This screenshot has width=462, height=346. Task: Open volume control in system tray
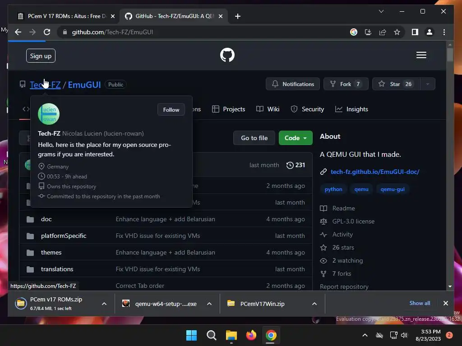(x=404, y=335)
